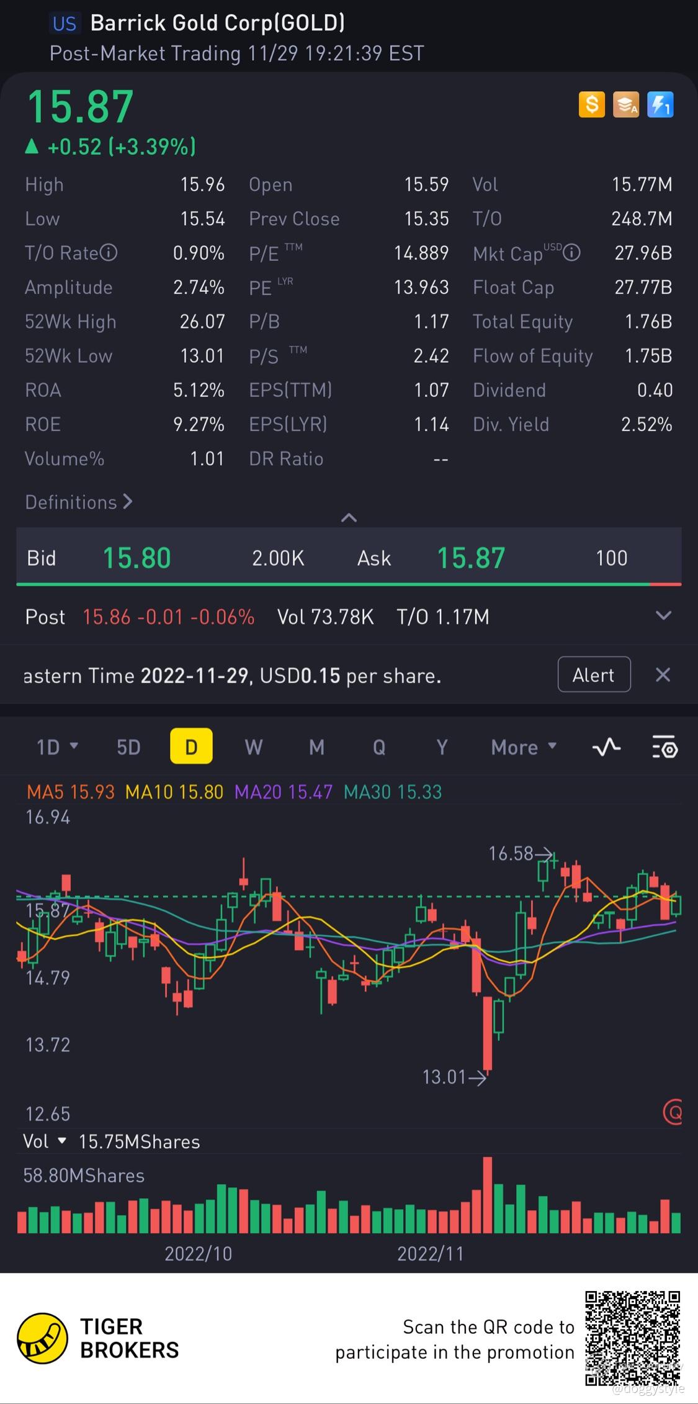Open the chart indicator waveform icon
698x1404 pixels.
606,746
